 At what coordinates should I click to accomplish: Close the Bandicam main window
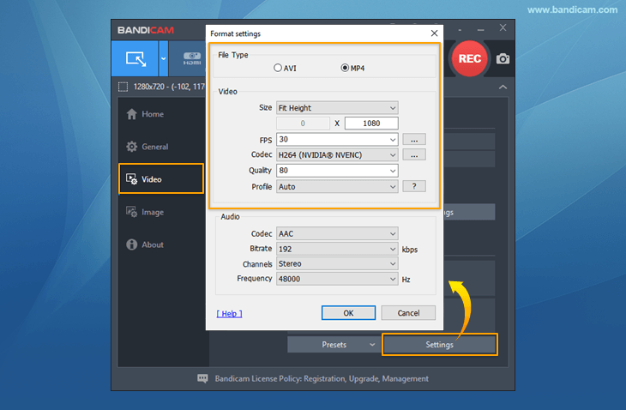click(503, 27)
